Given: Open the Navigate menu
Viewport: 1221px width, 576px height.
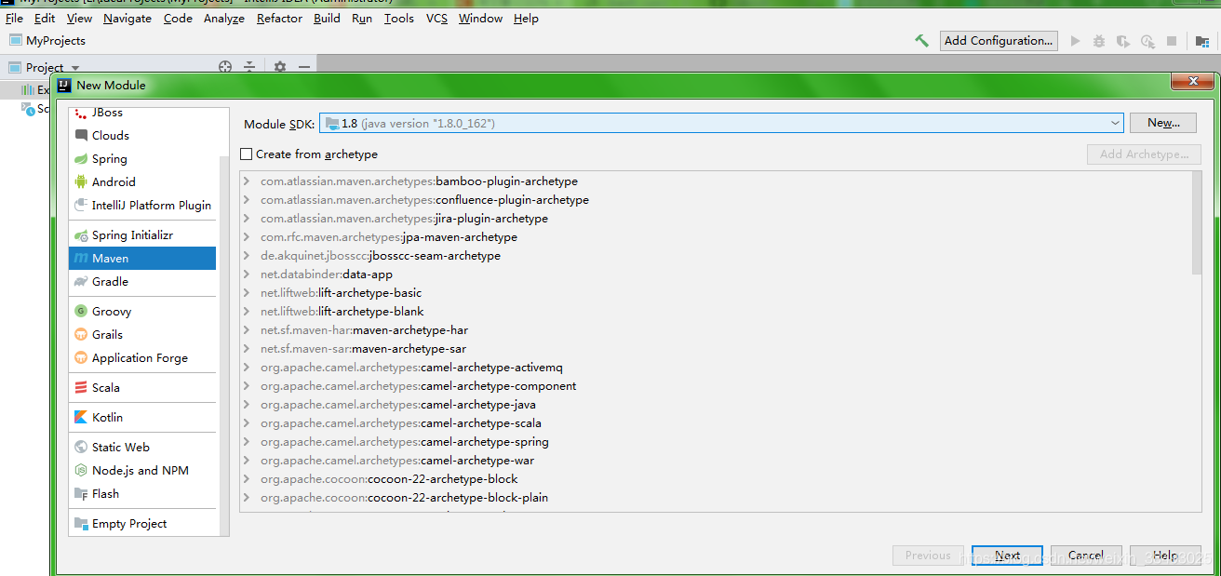Looking at the screenshot, I should pyautogui.click(x=127, y=19).
